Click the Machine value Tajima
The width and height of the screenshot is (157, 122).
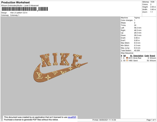[x=137, y=18]
